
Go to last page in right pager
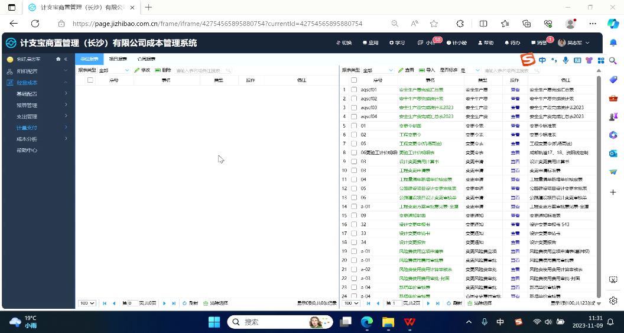tap(438, 303)
